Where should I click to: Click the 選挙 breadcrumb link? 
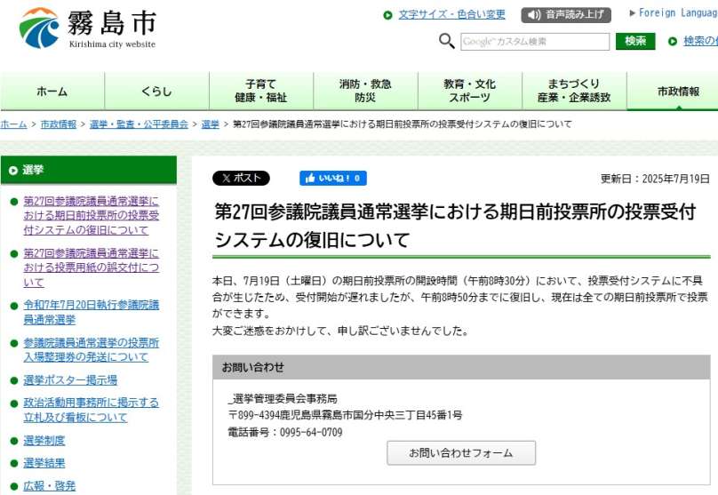[211, 124]
